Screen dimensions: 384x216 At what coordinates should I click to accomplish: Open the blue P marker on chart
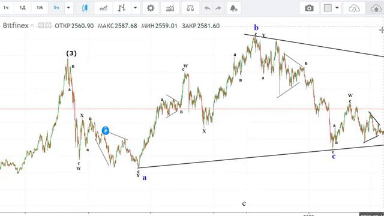pyautogui.click(x=106, y=131)
